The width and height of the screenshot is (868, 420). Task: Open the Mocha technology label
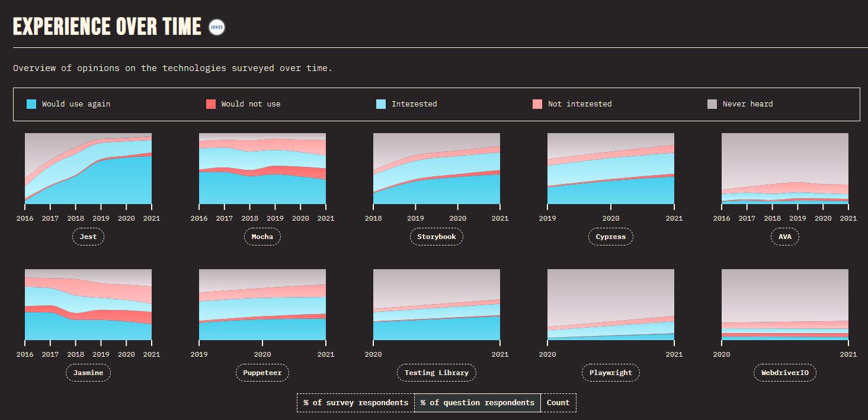point(262,237)
